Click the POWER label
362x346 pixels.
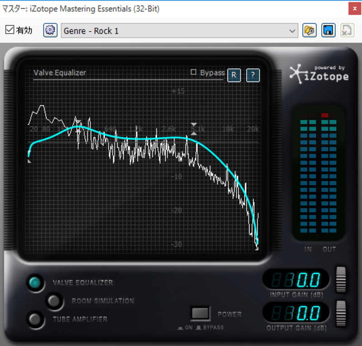(229, 314)
